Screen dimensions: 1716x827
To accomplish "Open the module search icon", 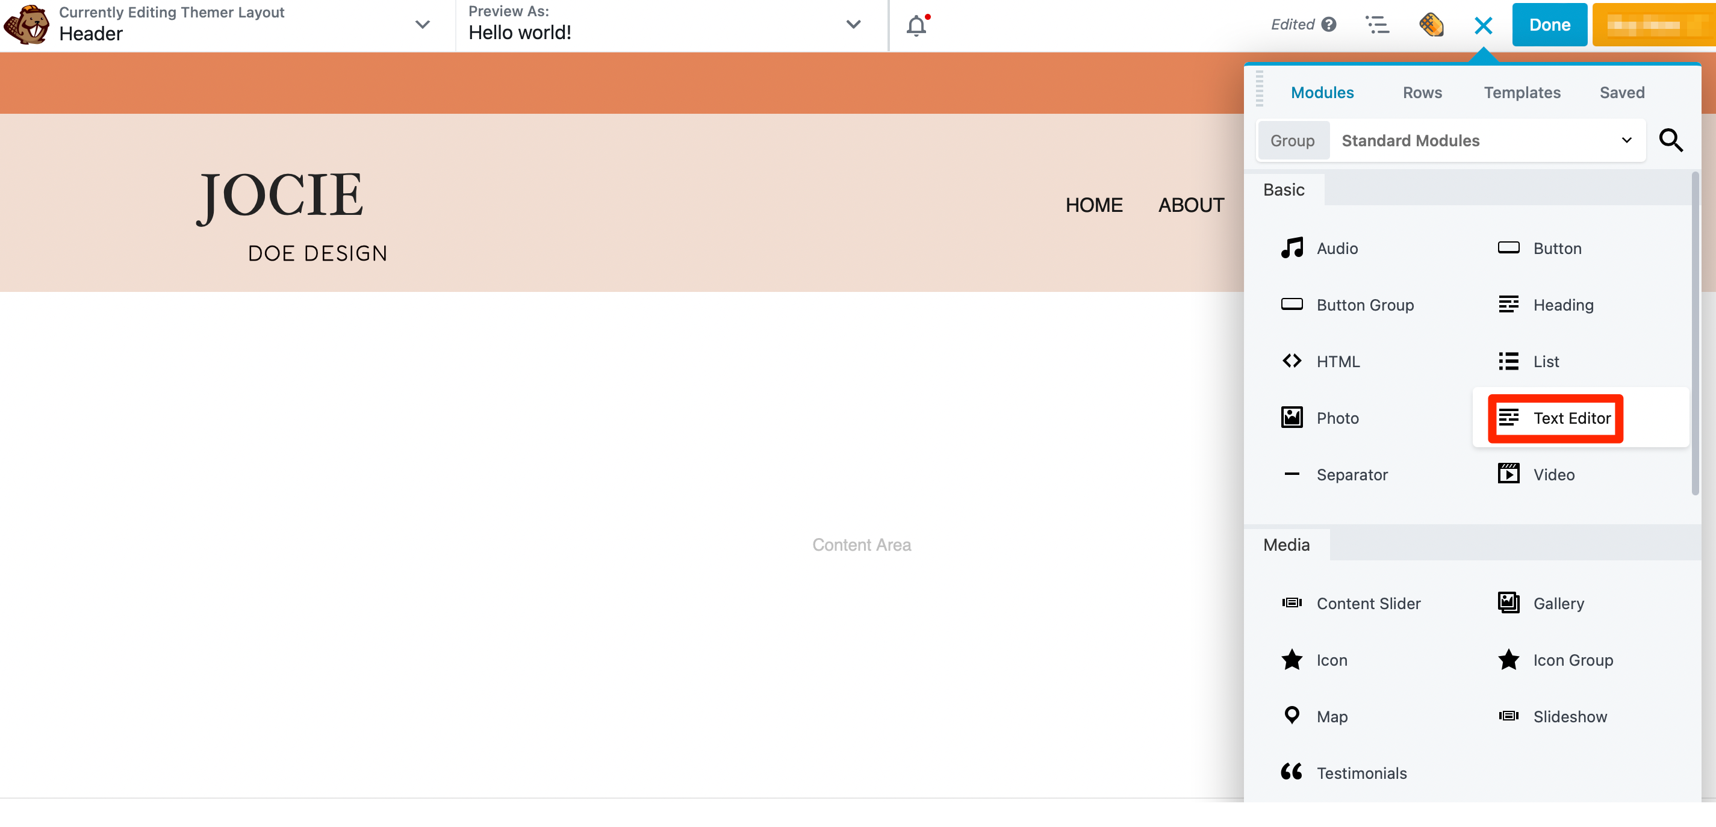I will click(1671, 140).
